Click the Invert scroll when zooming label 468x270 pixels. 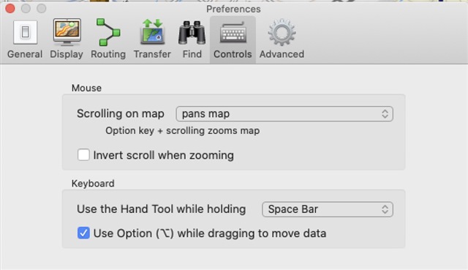click(164, 155)
